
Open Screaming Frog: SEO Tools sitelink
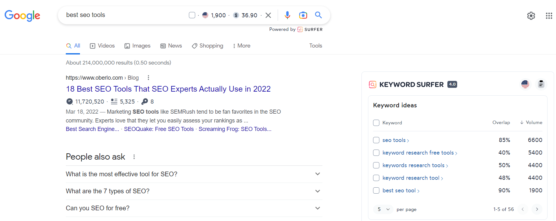click(235, 129)
